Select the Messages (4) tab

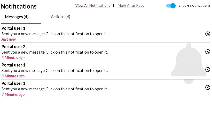click(17, 17)
